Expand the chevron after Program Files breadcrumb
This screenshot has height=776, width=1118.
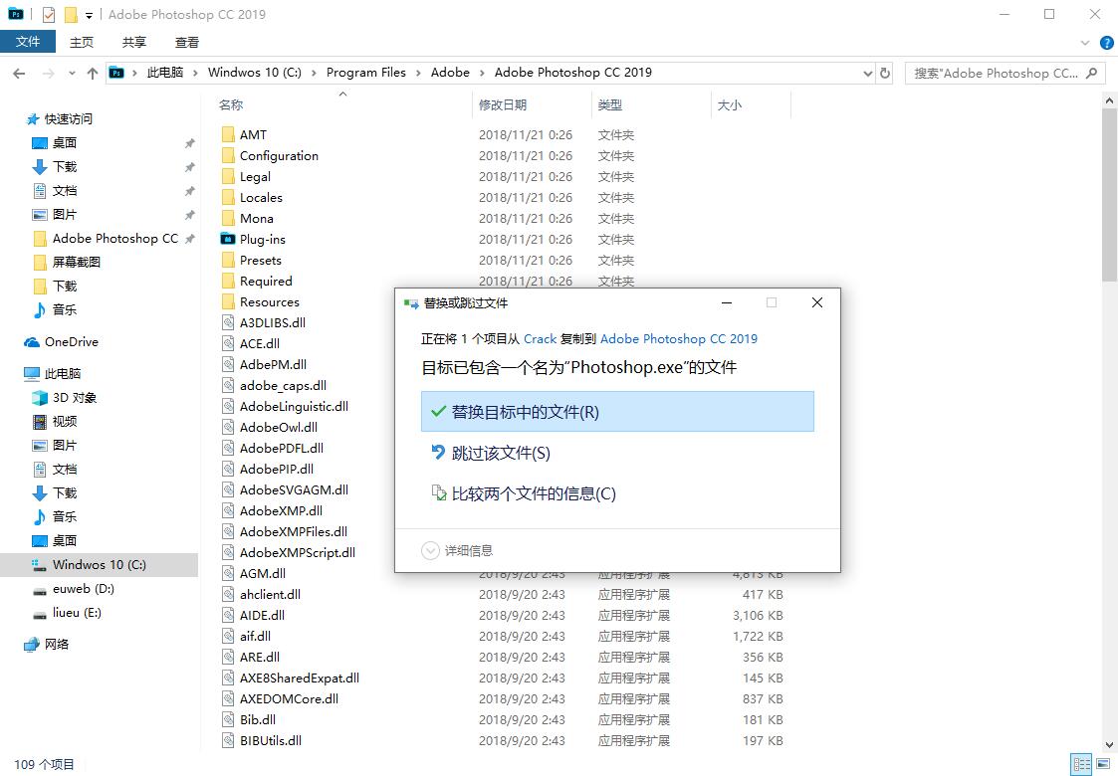coord(418,73)
